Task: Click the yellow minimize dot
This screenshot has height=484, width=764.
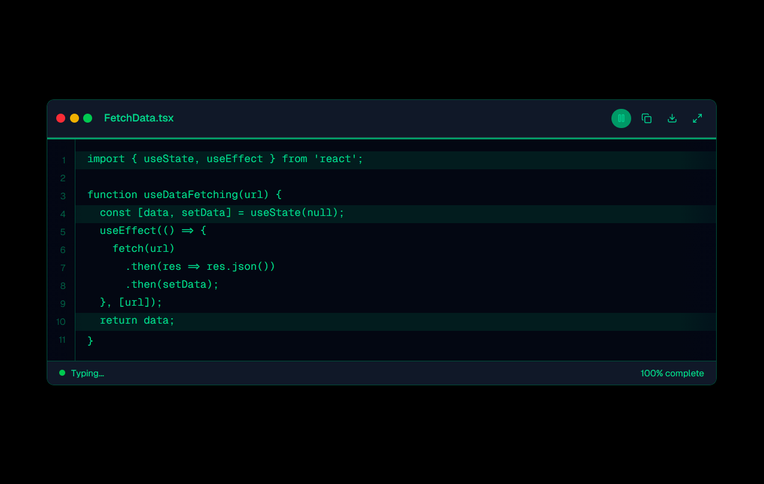Action: (x=74, y=118)
